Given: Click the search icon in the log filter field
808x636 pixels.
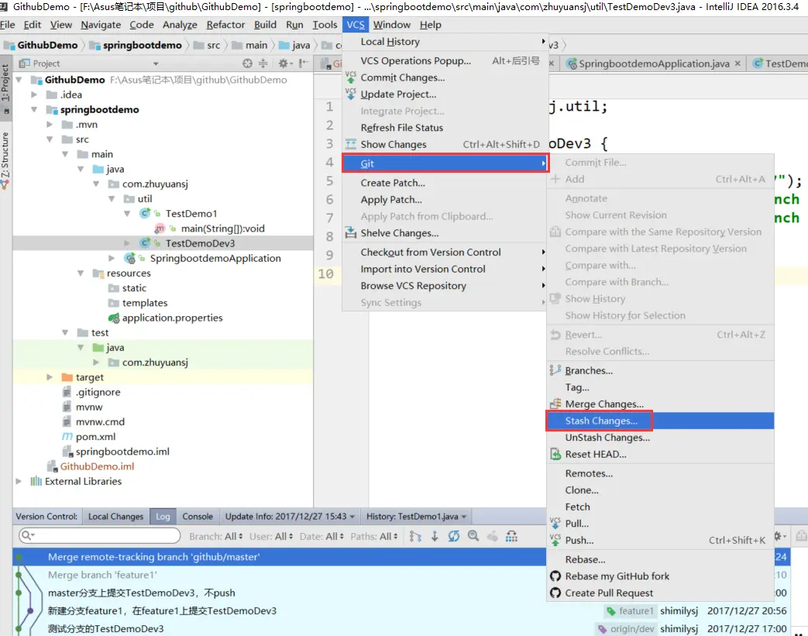Looking at the screenshot, I should 28,536.
